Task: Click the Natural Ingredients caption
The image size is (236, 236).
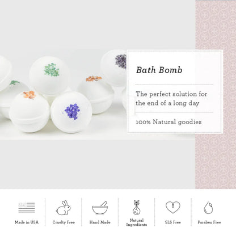Action: 137,222
